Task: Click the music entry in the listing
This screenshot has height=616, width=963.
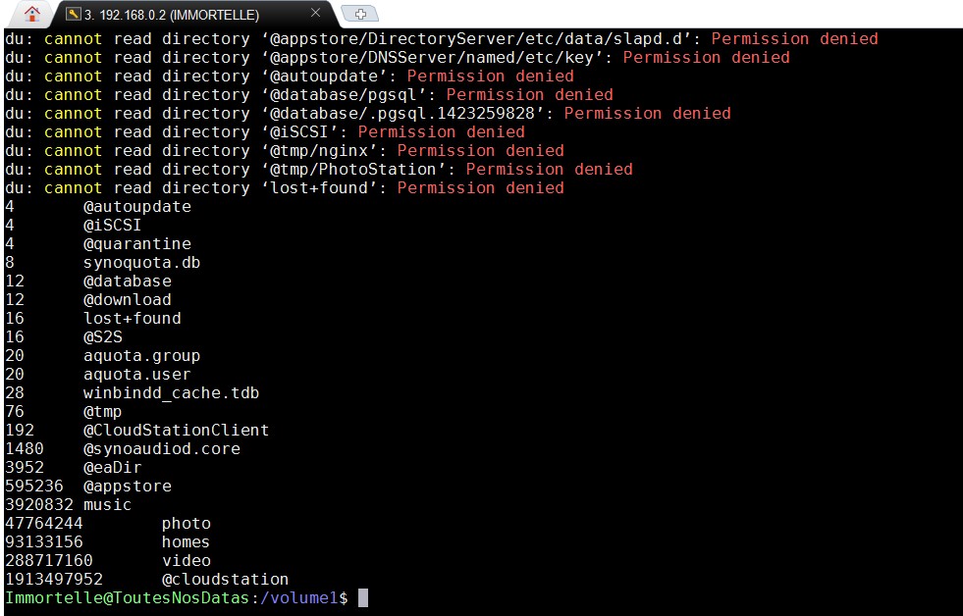Action: (x=107, y=504)
